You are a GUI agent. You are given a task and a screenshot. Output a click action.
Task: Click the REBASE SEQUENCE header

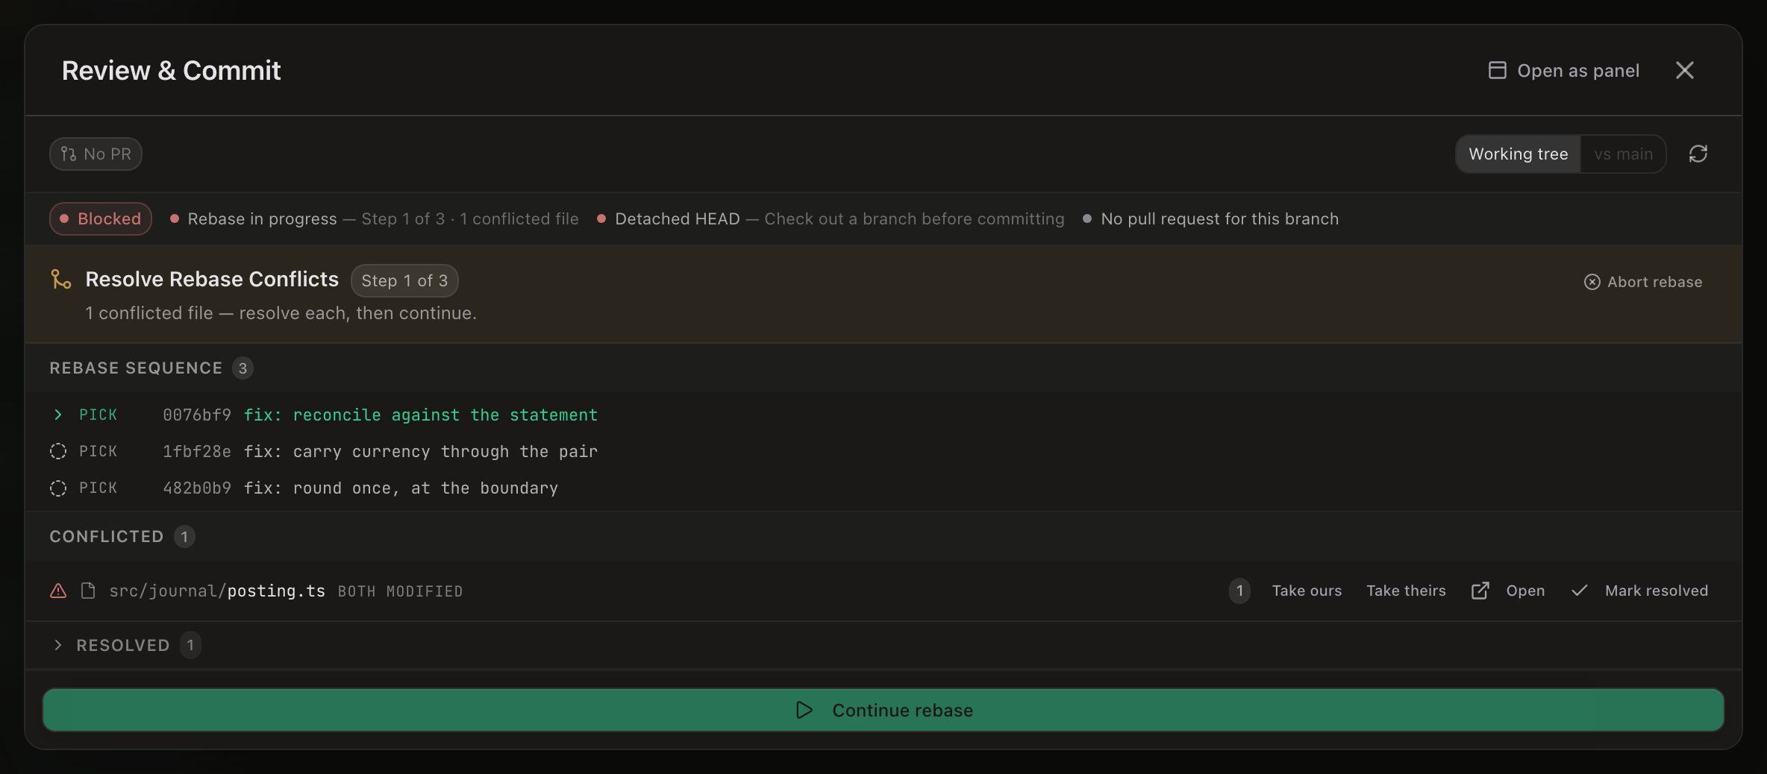pyautogui.click(x=136, y=368)
